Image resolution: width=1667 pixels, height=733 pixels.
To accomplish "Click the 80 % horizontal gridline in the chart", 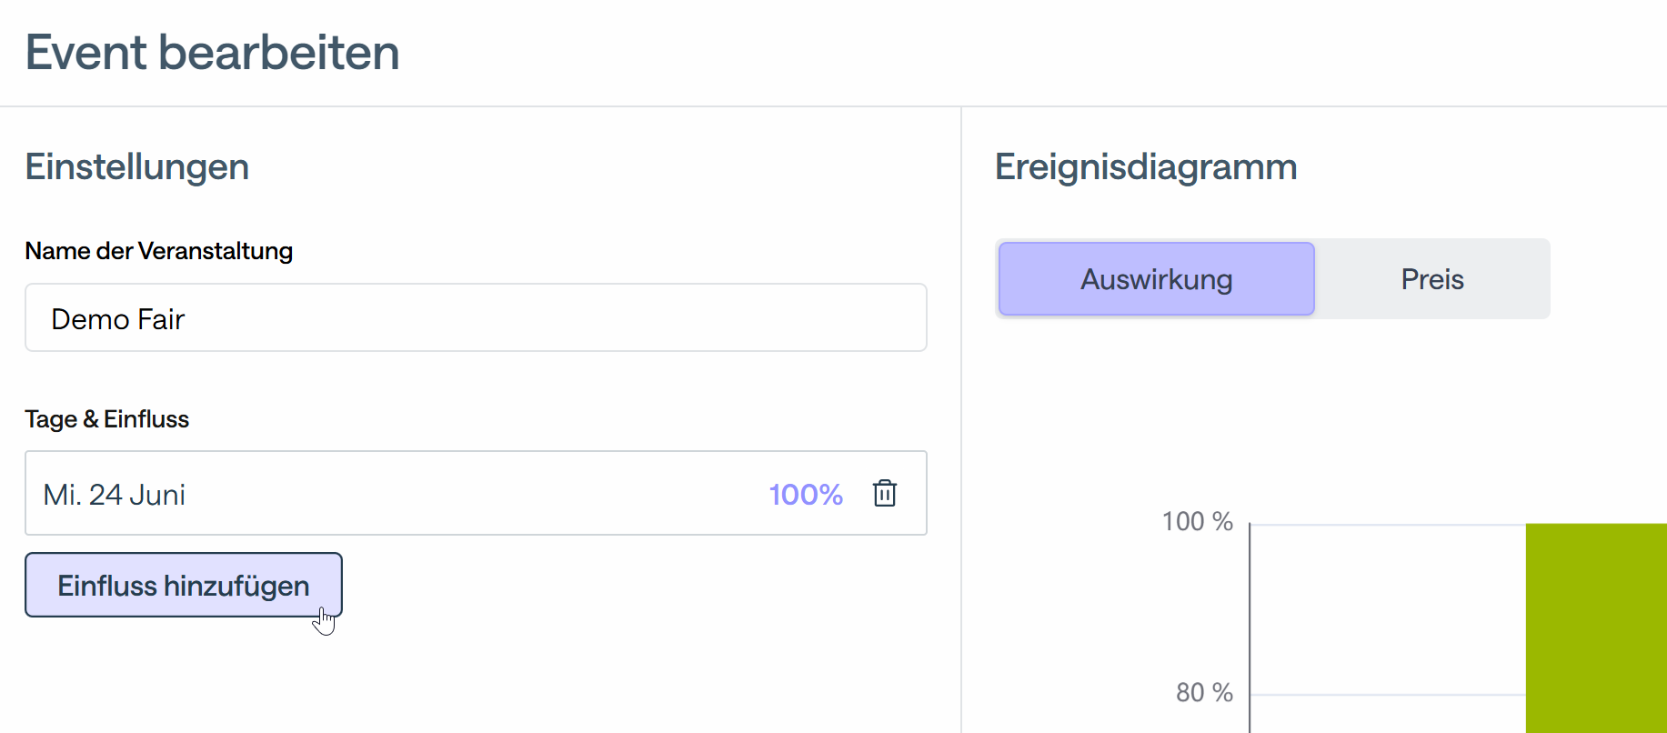I will point(1387,695).
